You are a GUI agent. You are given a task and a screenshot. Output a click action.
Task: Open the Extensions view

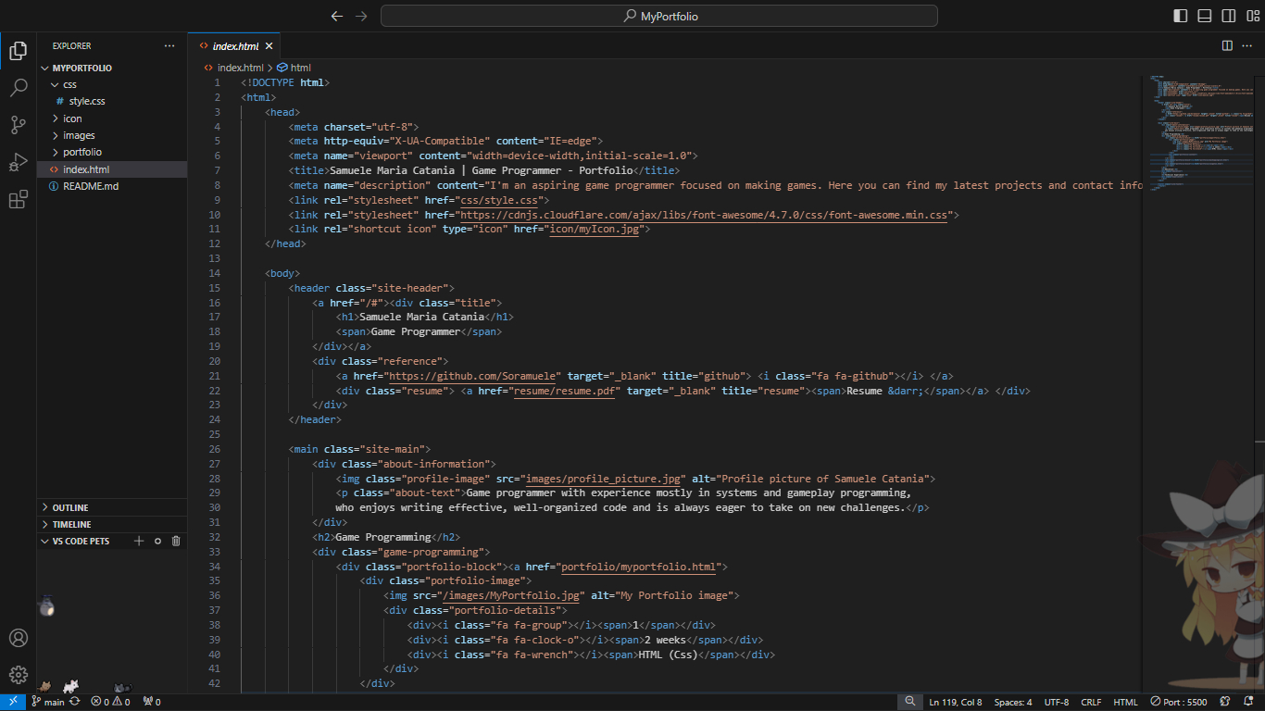coord(18,199)
